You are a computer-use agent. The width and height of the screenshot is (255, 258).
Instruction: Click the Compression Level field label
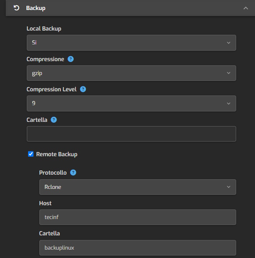pos(52,89)
